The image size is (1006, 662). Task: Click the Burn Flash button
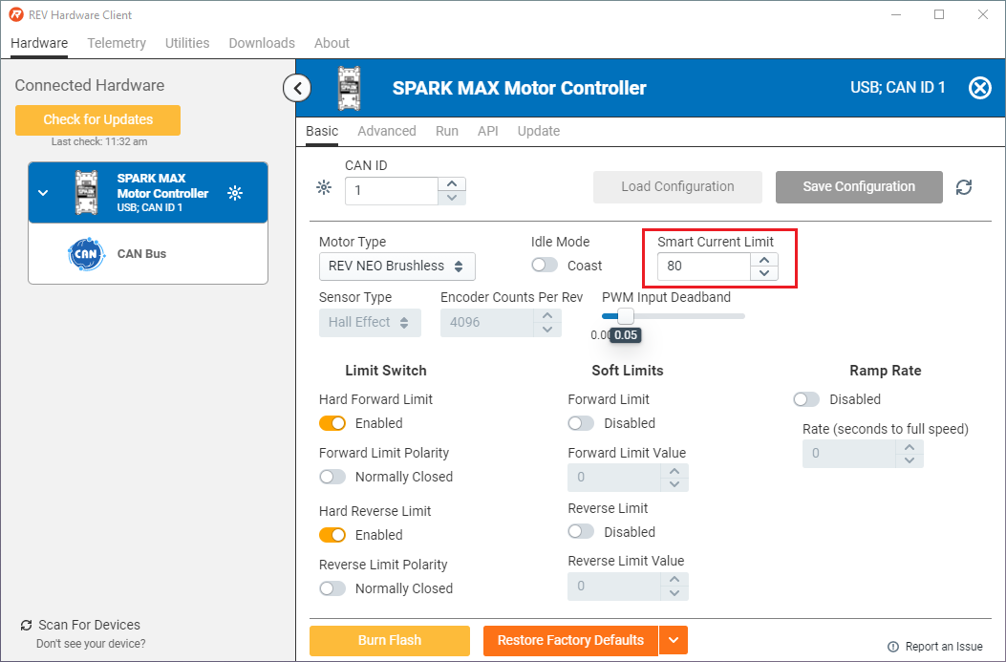point(390,640)
